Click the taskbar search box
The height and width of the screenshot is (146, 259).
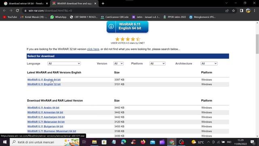(x=45, y=142)
